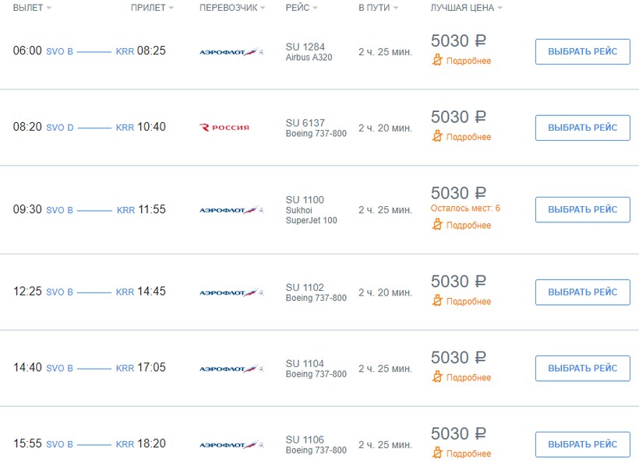Screen dimensions: 639x469
Task: Click the baggage icon for flight SU 1102
Action: [x=437, y=301]
